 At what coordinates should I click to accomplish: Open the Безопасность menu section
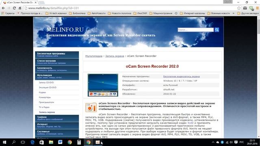pos(57,69)
